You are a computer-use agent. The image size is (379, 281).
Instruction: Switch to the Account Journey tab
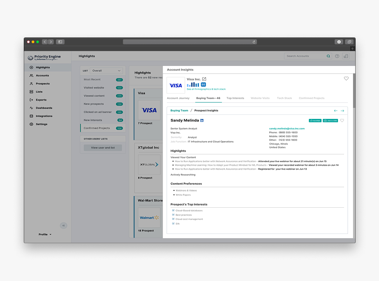coord(178,98)
